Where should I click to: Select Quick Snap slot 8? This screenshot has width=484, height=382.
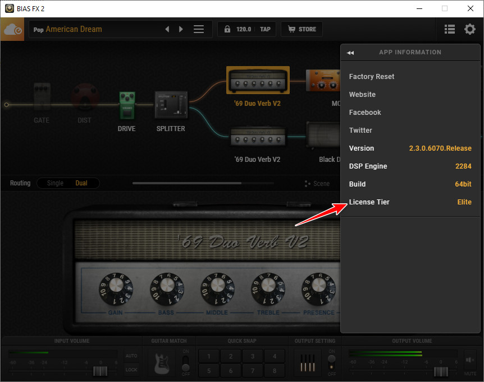275,371
